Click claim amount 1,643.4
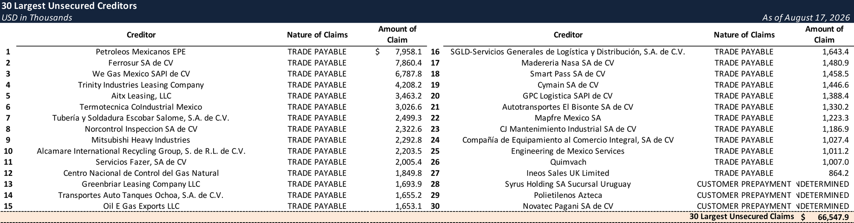The height and width of the screenshot is (223, 854). [836, 52]
